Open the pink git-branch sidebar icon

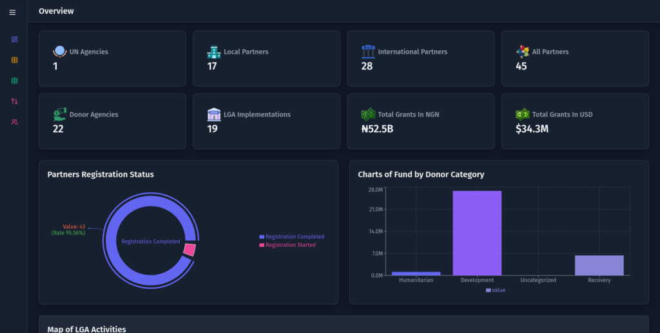14,101
